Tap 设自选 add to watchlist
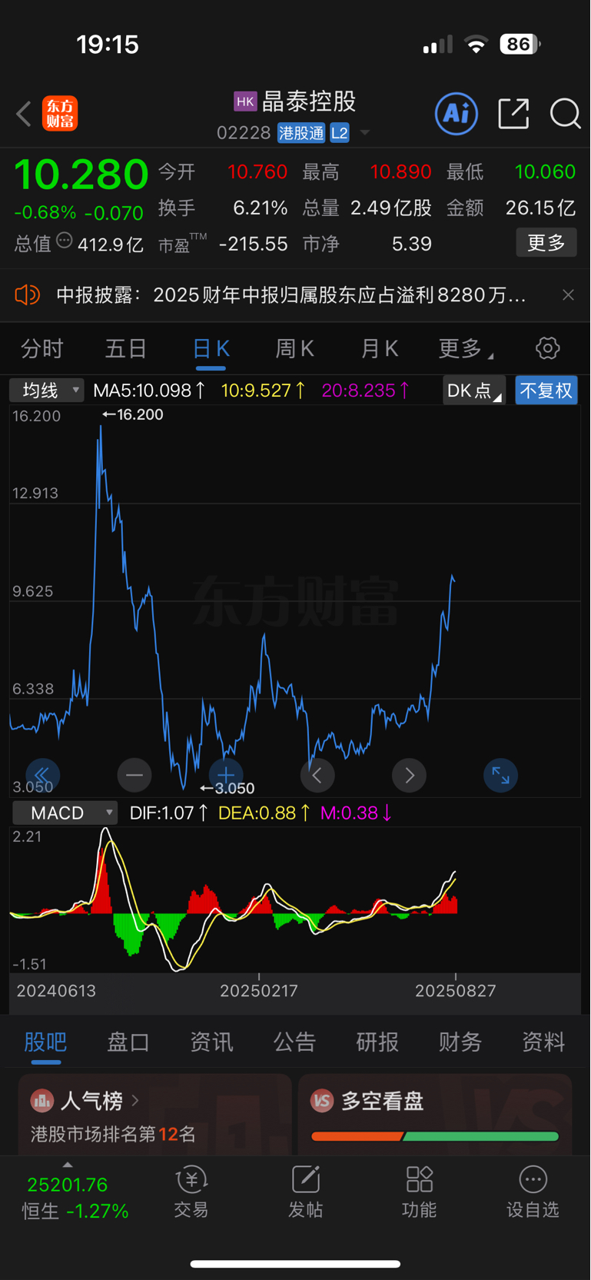 [533, 1192]
